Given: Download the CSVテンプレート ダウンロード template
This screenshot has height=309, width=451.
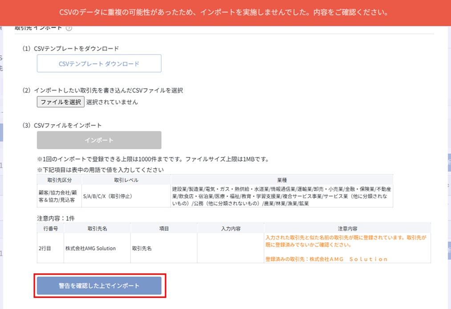Looking at the screenshot, I should [99, 63].
